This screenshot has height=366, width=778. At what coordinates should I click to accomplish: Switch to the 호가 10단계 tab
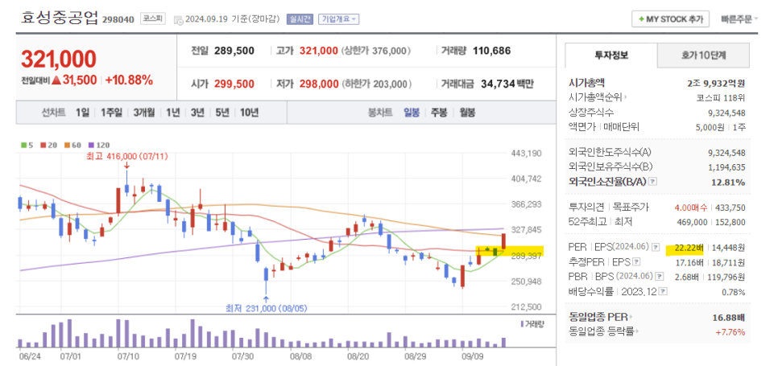(x=703, y=55)
